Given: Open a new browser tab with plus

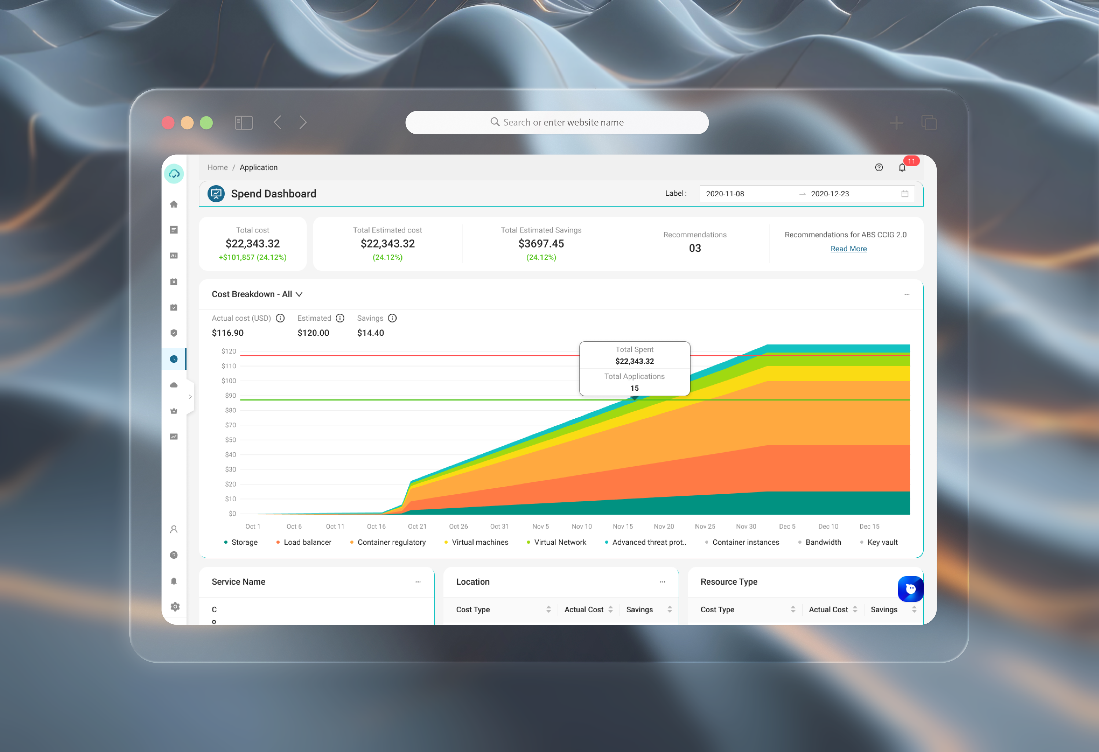Looking at the screenshot, I should [896, 123].
